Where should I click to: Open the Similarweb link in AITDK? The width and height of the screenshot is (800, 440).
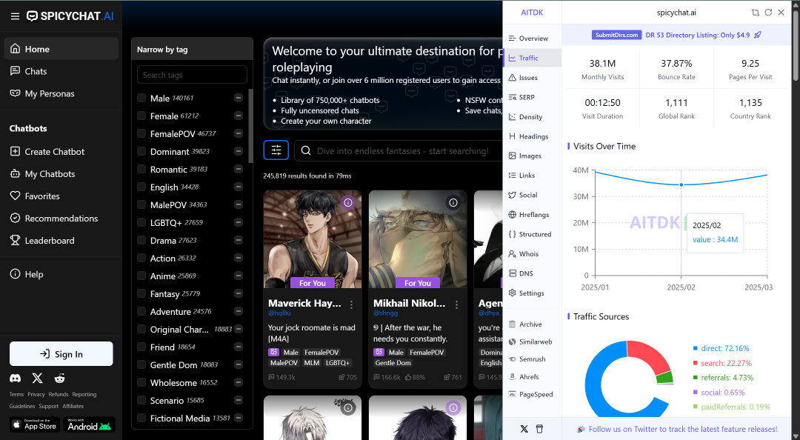[x=532, y=341]
